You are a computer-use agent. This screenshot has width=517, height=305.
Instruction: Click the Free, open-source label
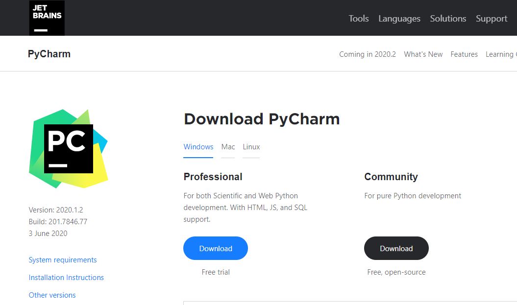click(x=396, y=272)
